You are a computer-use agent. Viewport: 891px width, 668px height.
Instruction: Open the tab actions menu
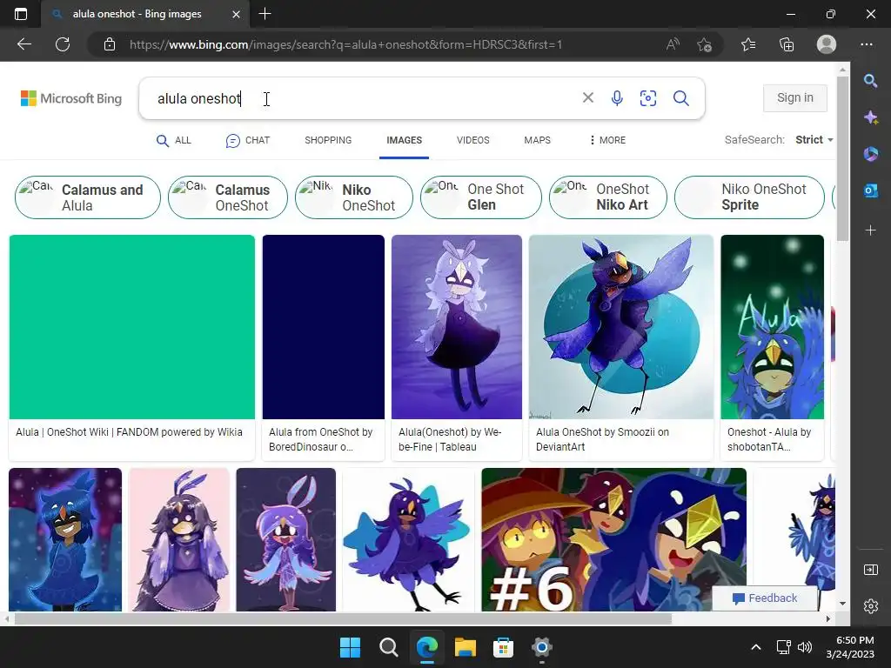21,14
